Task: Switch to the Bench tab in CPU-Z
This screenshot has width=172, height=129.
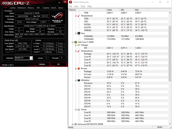Action: [54, 8]
